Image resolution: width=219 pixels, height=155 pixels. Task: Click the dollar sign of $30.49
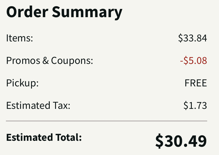(x=160, y=141)
